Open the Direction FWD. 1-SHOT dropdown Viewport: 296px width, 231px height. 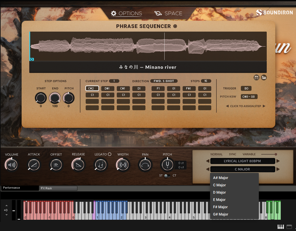(x=164, y=81)
